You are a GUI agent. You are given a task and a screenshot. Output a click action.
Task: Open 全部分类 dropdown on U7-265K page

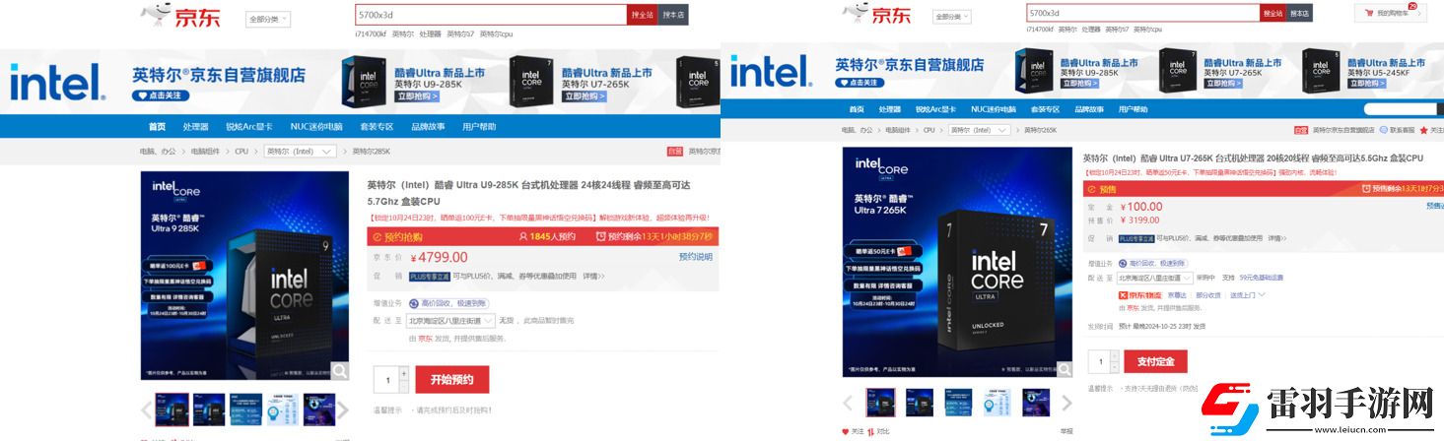(x=953, y=16)
